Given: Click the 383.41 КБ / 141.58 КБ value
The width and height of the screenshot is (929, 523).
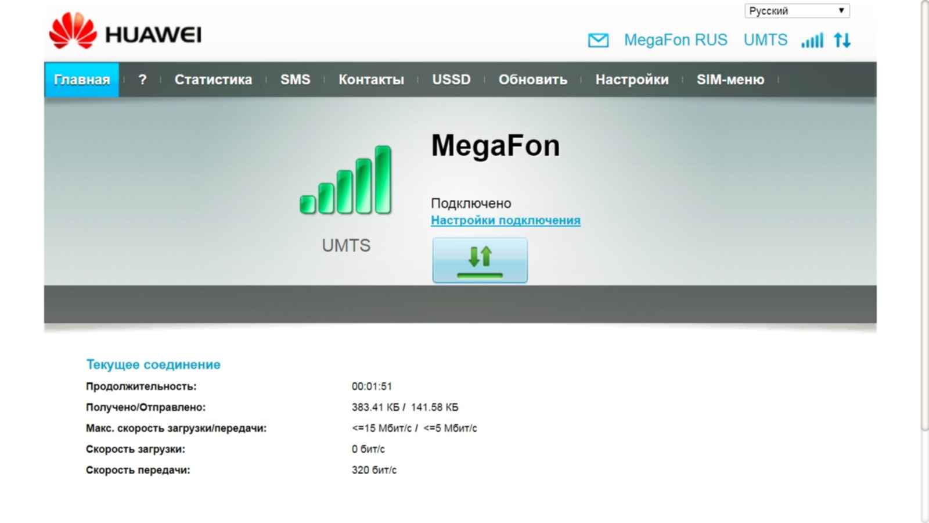Looking at the screenshot, I should click(405, 407).
